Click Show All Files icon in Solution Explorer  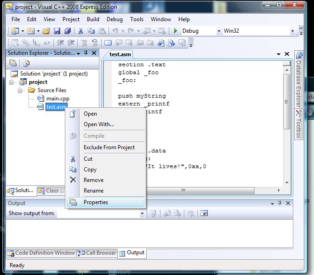coord(26,63)
